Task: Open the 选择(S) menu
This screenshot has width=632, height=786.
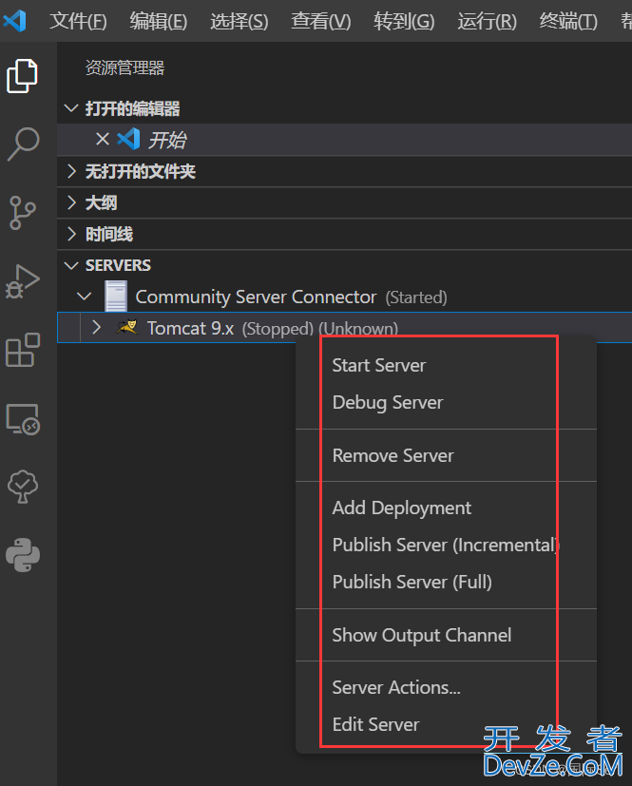Action: click(239, 21)
